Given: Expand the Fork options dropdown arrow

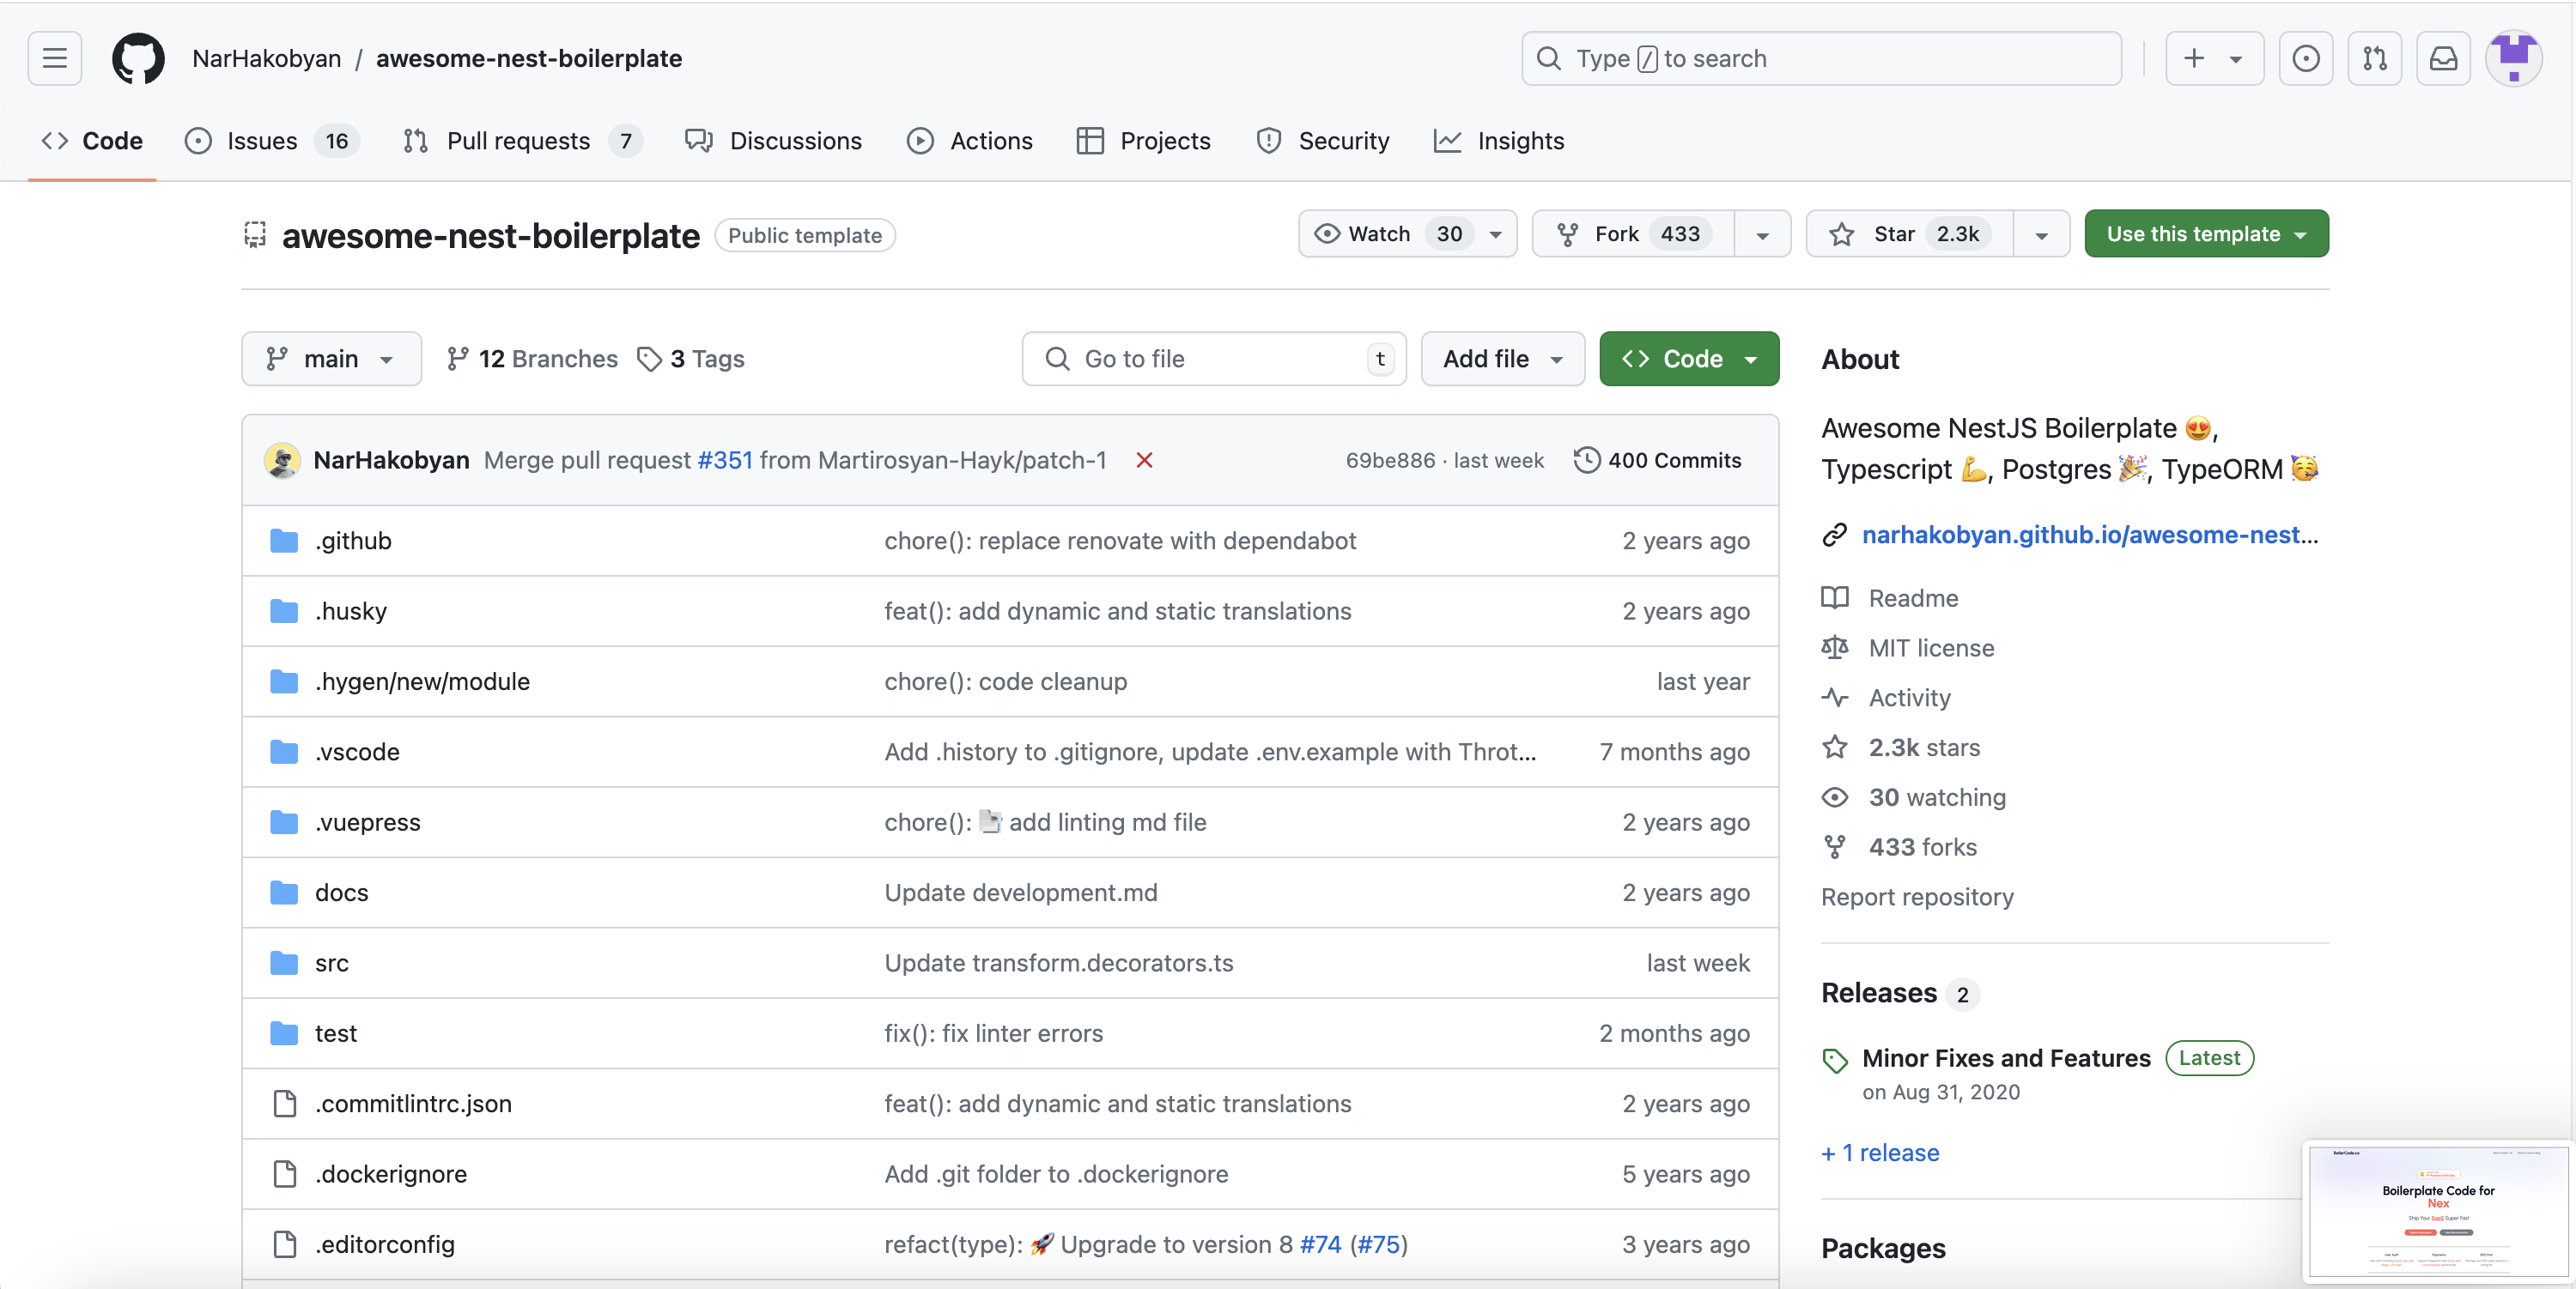Looking at the screenshot, I should coord(1762,235).
